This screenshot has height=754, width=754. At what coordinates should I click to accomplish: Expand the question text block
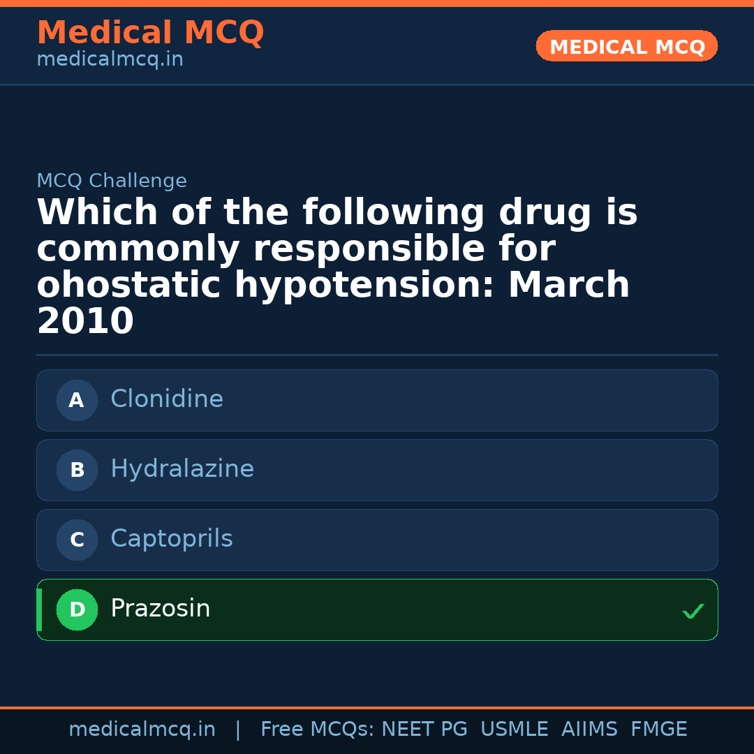(x=335, y=265)
